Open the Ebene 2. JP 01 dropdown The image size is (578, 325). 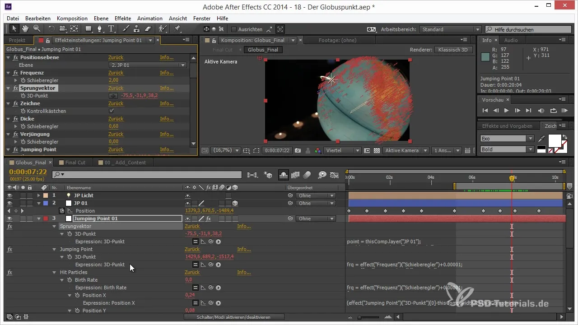pos(148,65)
